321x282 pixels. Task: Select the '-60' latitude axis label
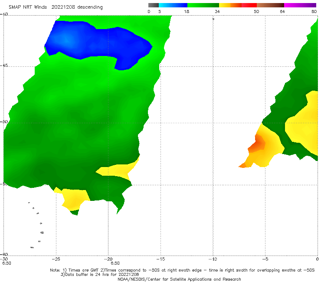coord(4,254)
